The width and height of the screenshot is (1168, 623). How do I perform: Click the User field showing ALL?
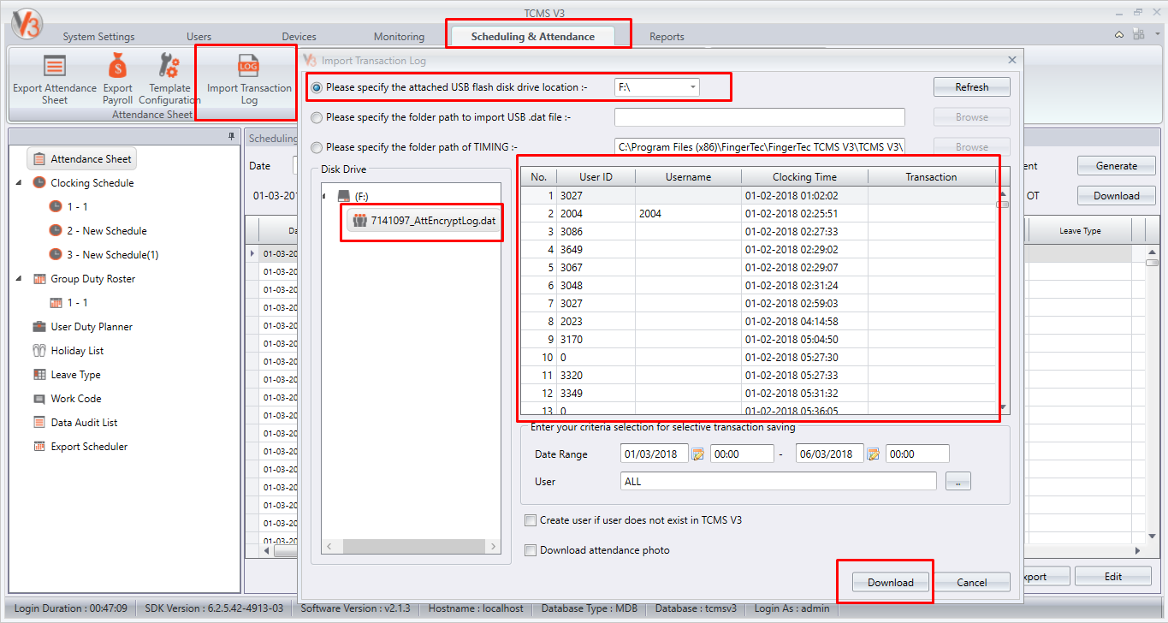pyautogui.click(x=779, y=482)
